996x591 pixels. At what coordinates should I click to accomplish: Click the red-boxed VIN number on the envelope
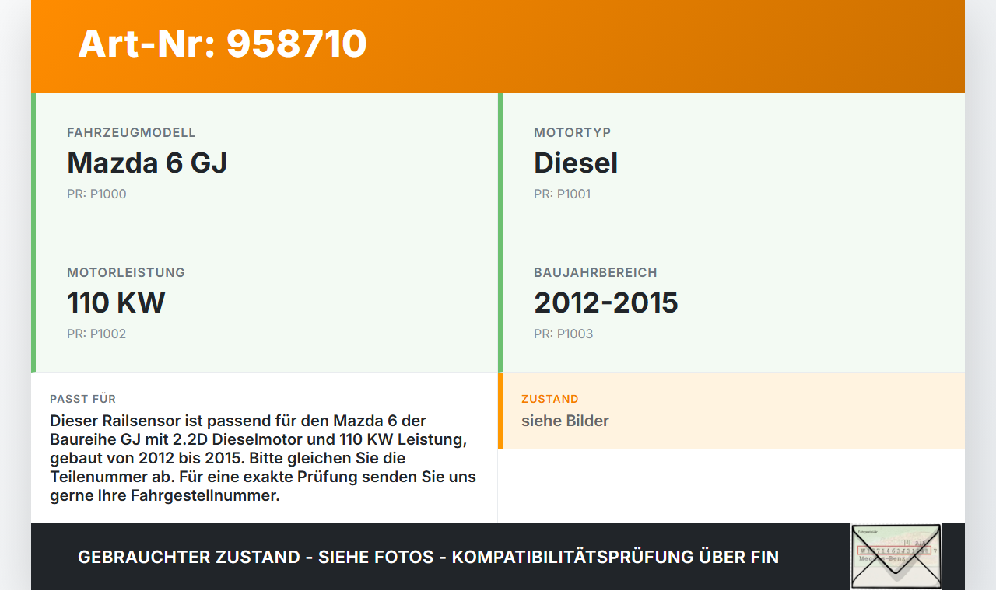893,550
